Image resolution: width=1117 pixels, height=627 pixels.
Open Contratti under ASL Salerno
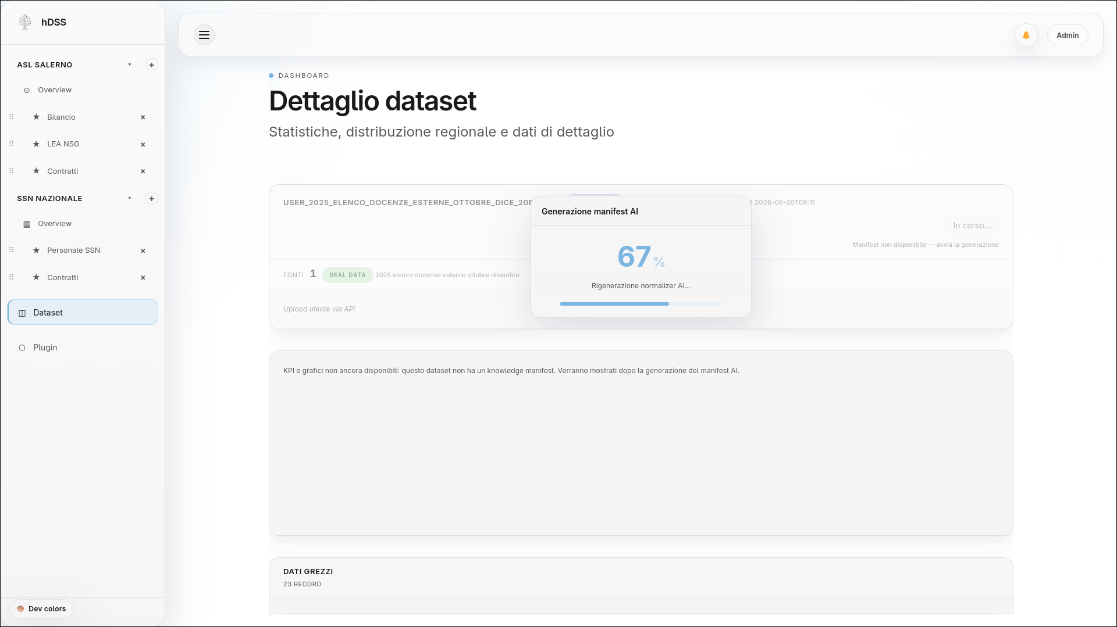click(x=62, y=171)
